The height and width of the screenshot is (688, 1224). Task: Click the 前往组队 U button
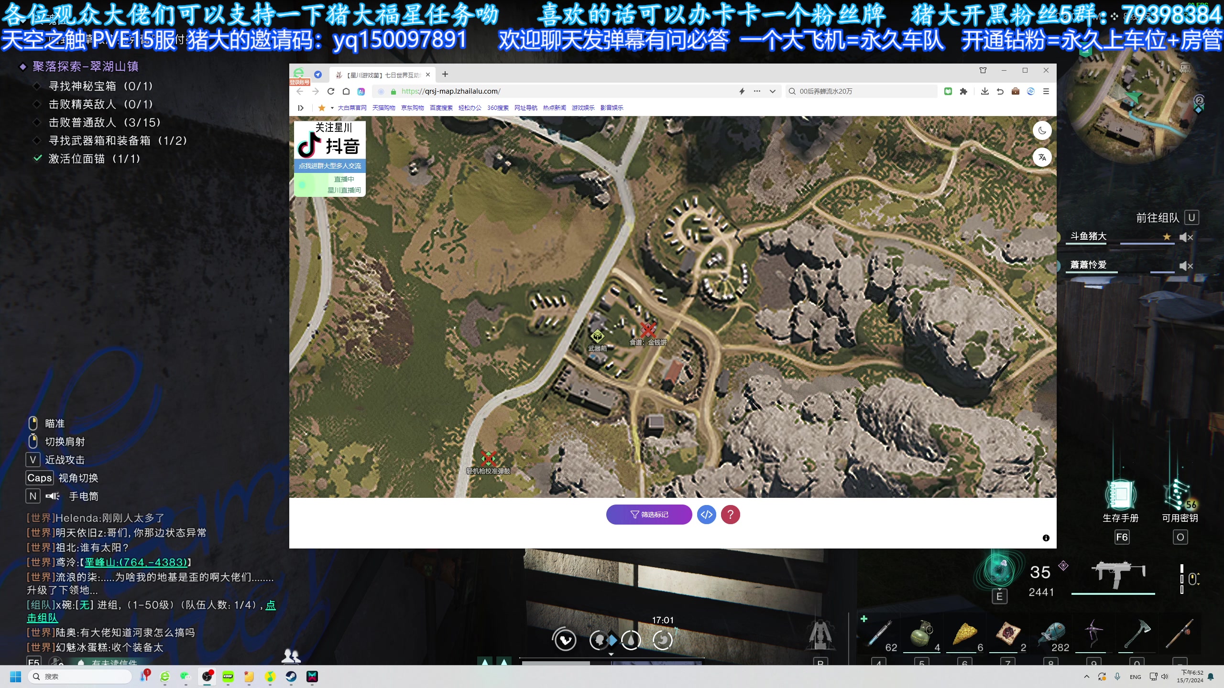point(1167,218)
